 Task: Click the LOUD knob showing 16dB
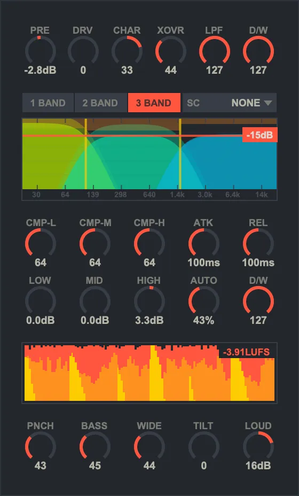(258, 447)
